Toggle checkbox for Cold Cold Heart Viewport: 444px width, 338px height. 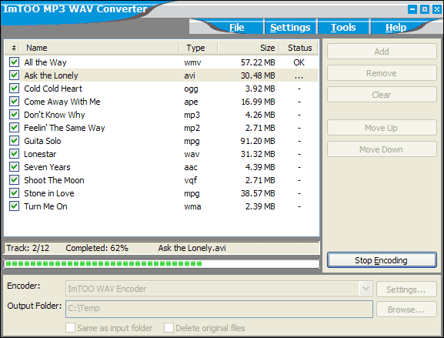(x=14, y=88)
